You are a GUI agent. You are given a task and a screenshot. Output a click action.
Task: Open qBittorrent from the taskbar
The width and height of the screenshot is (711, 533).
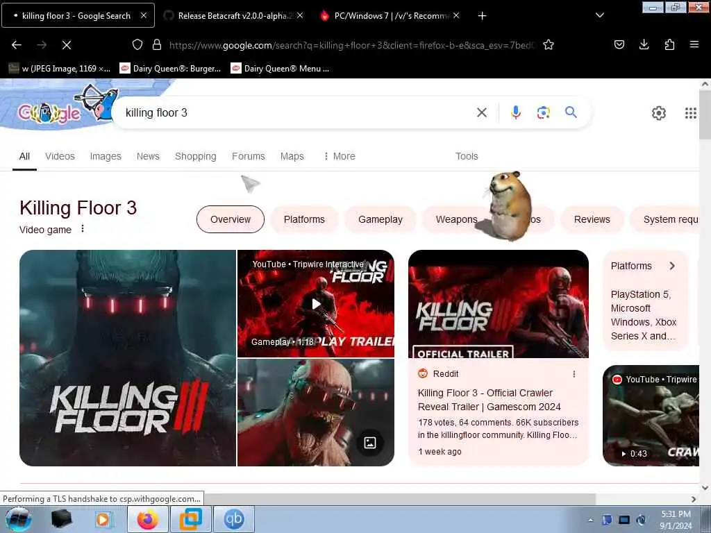coord(234,519)
